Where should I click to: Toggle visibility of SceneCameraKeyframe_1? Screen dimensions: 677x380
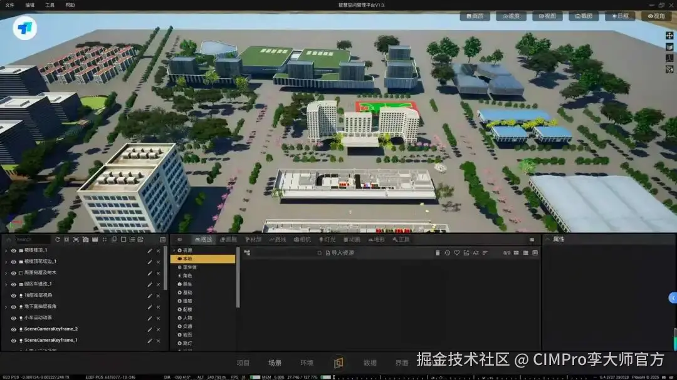click(13, 341)
